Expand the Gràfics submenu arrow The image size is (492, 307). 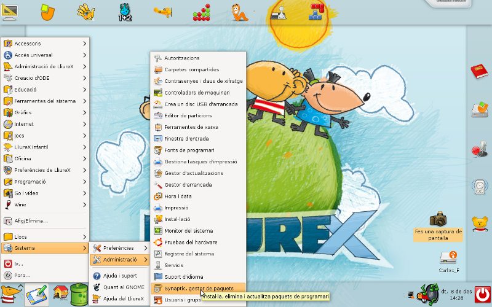(x=84, y=112)
